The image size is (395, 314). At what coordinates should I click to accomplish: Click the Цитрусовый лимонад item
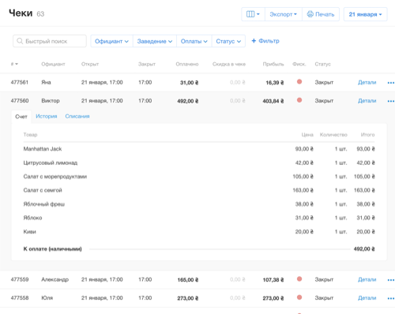tap(51, 163)
